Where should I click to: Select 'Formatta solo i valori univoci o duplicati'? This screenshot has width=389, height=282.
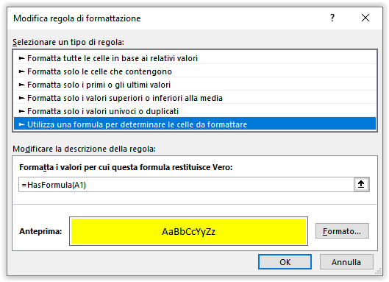tap(195, 111)
